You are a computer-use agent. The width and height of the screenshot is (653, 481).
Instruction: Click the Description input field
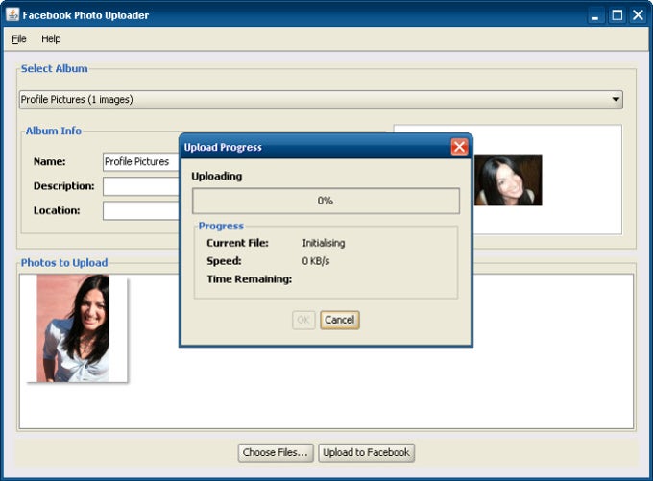tap(141, 186)
